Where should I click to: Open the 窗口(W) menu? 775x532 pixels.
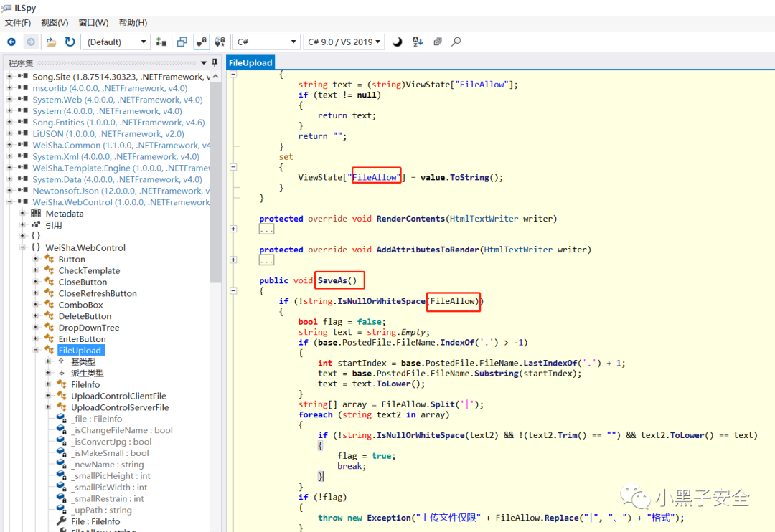93,23
